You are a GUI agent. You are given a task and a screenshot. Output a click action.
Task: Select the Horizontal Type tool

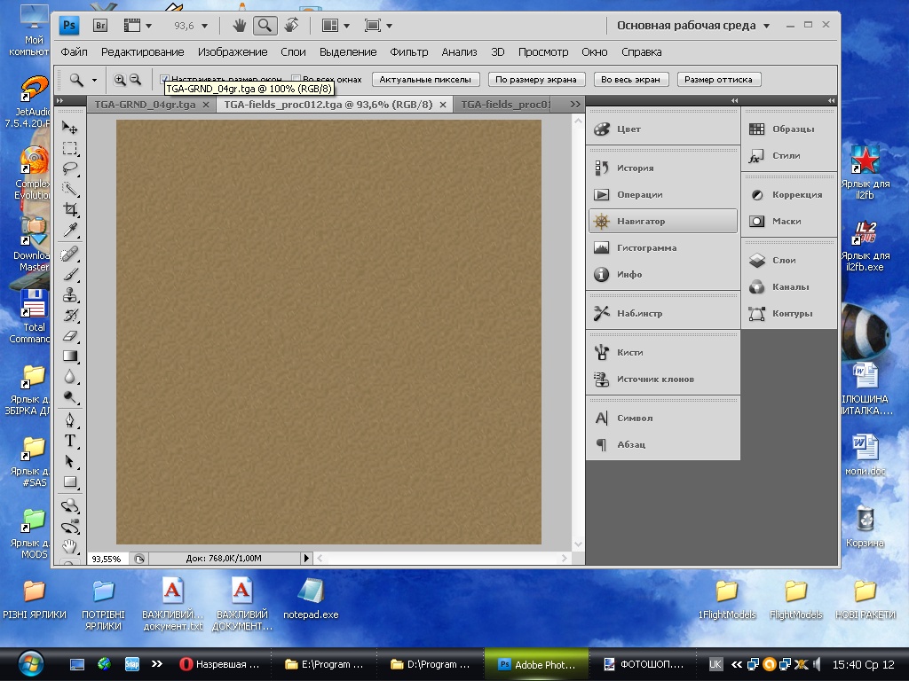(x=70, y=441)
